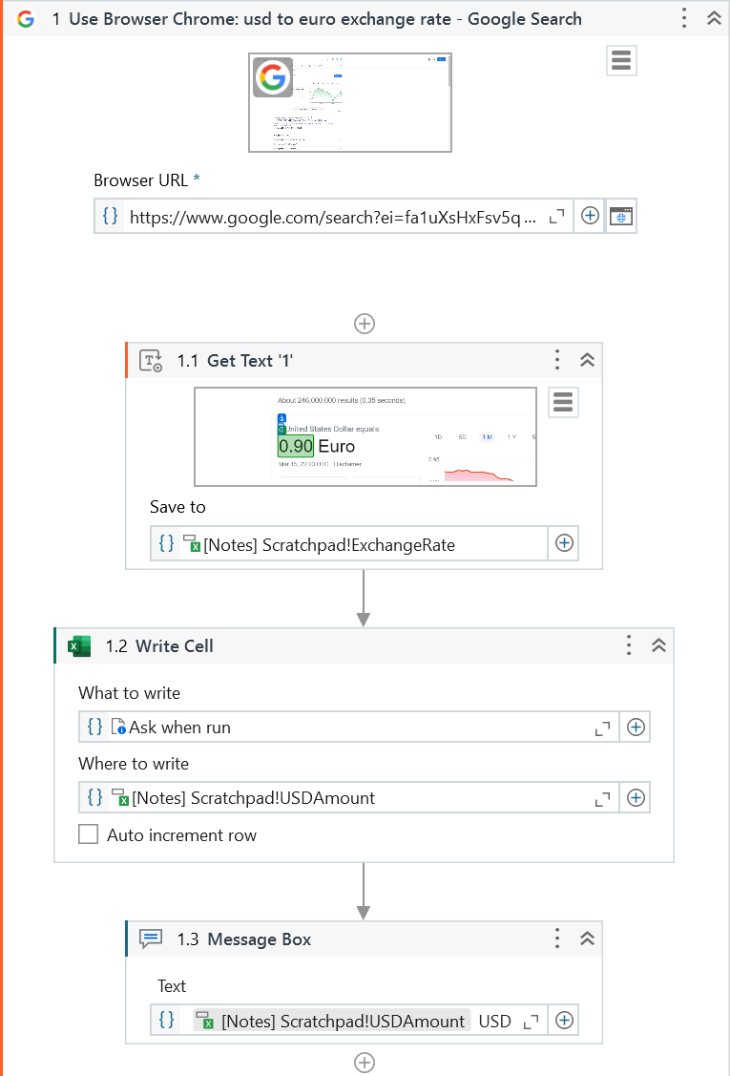
Task: Expand the Browser URL field editor
Action: (557, 217)
